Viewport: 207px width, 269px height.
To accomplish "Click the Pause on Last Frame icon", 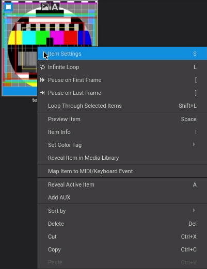I will 42,93.
